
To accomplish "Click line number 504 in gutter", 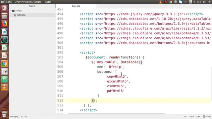I will [x=60, y=62].
